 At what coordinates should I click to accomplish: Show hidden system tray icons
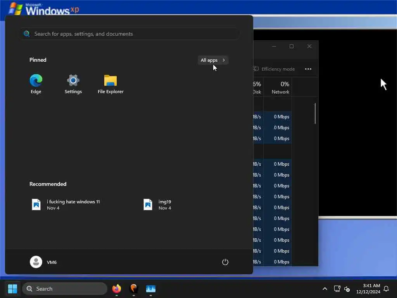(325, 289)
